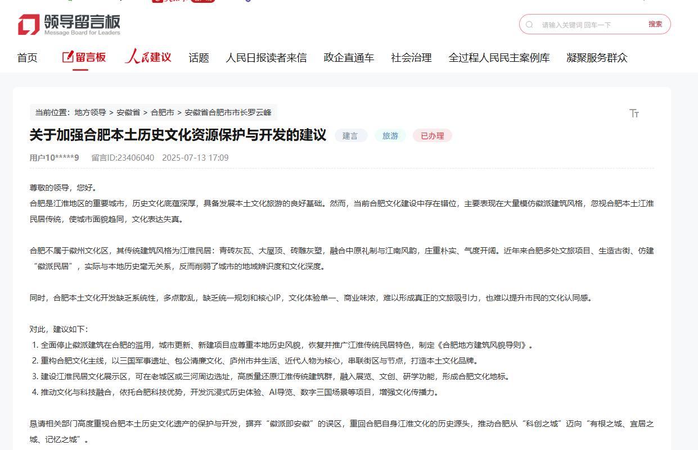
Task: Type in the keyword search input field
Action: tap(588, 25)
